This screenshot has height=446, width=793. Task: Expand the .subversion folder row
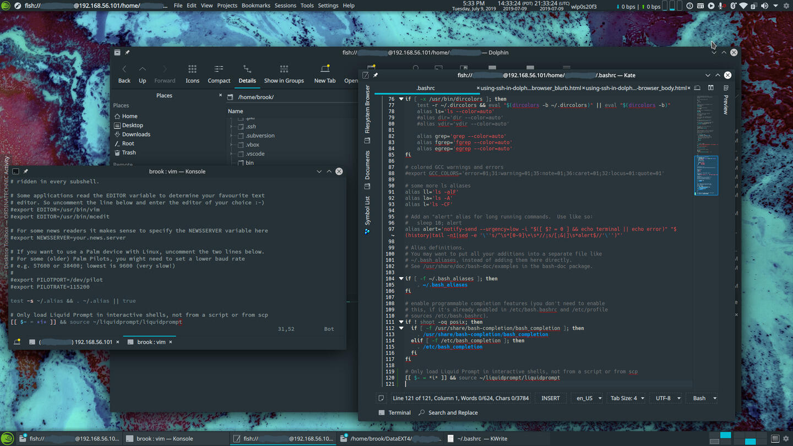pos(231,135)
